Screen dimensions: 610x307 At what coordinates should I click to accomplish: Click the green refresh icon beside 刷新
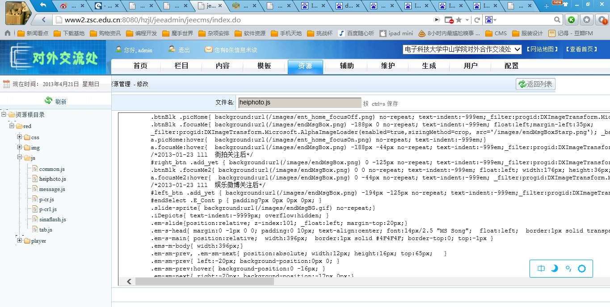coord(48,101)
